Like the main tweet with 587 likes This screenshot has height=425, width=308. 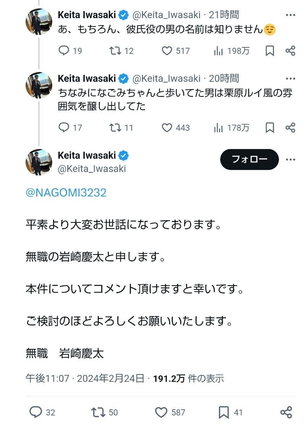(x=161, y=412)
